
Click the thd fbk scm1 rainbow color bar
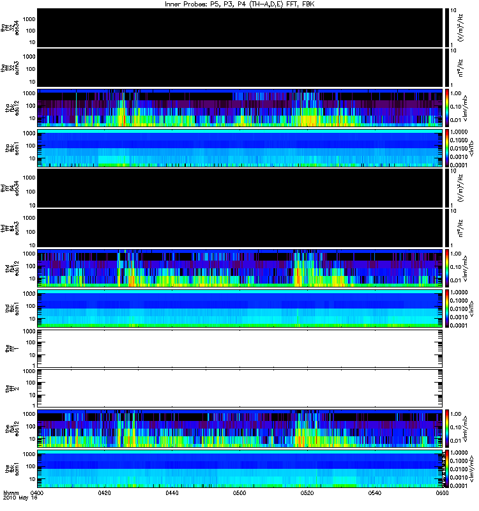[x=447, y=309]
